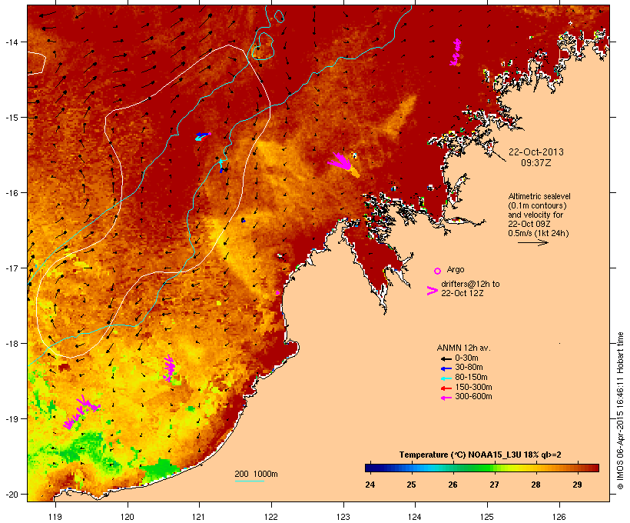The width and height of the screenshot is (630, 523).
Task: Click the colorbar value '25'
Action: click(411, 485)
